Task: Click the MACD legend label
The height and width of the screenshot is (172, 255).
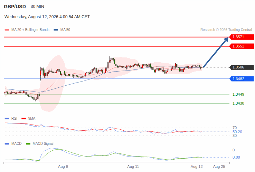Action: [17, 144]
